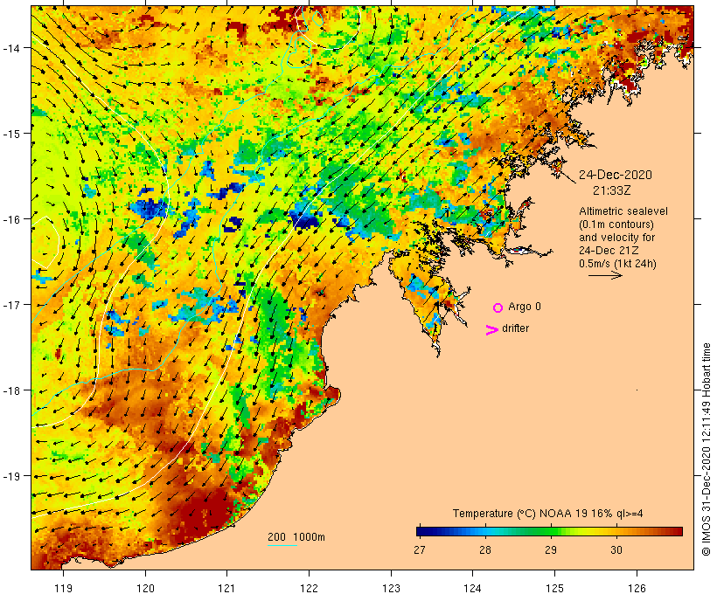This screenshot has height=594, width=717.
Task: Click the '-14' latitude axis label
Action: pos(10,47)
